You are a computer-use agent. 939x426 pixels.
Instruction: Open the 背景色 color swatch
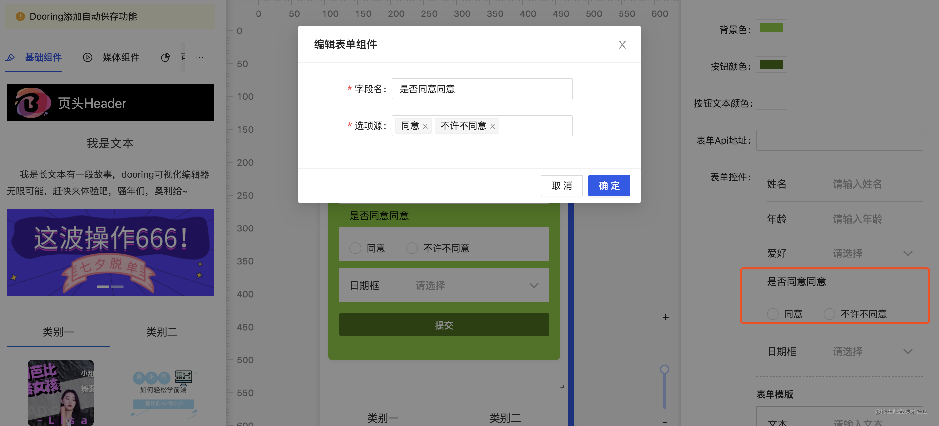tap(771, 28)
